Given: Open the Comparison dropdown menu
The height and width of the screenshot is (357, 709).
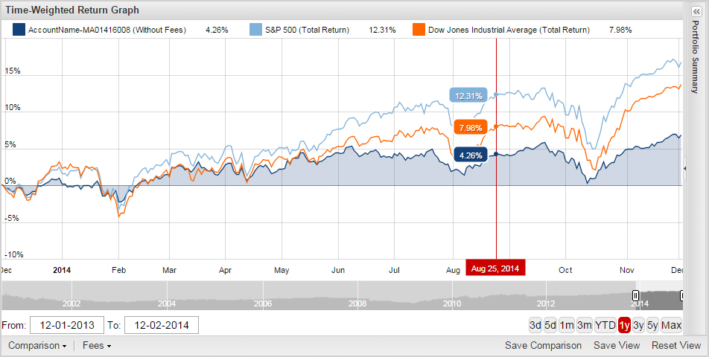Looking at the screenshot, I should coord(37,346).
